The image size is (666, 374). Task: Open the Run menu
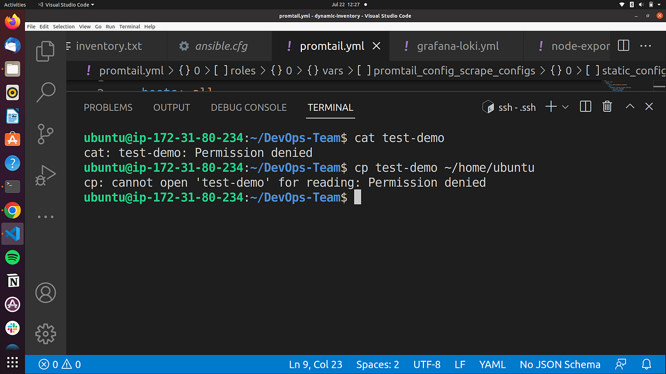tap(110, 27)
